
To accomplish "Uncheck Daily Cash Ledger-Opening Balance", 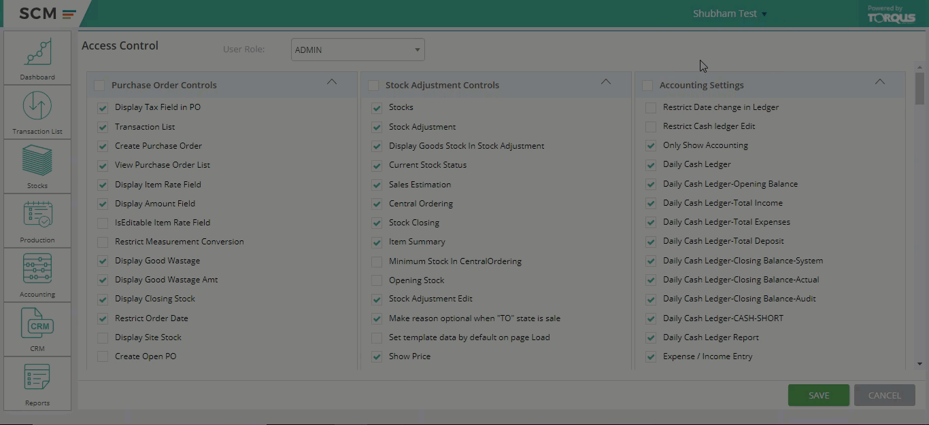I will [651, 184].
